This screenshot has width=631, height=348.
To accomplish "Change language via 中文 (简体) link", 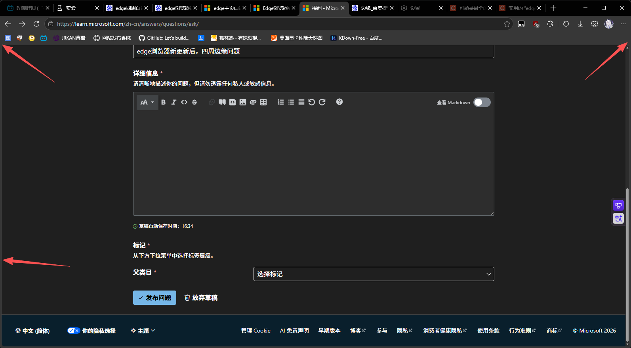I will pyautogui.click(x=32, y=331).
